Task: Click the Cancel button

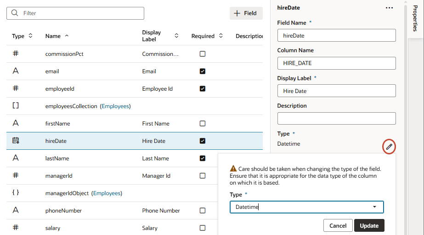Action: 338,225
